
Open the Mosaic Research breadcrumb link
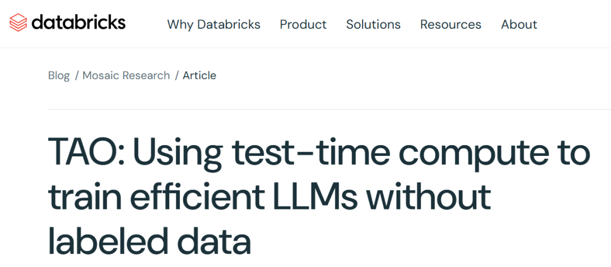click(x=126, y=76)
